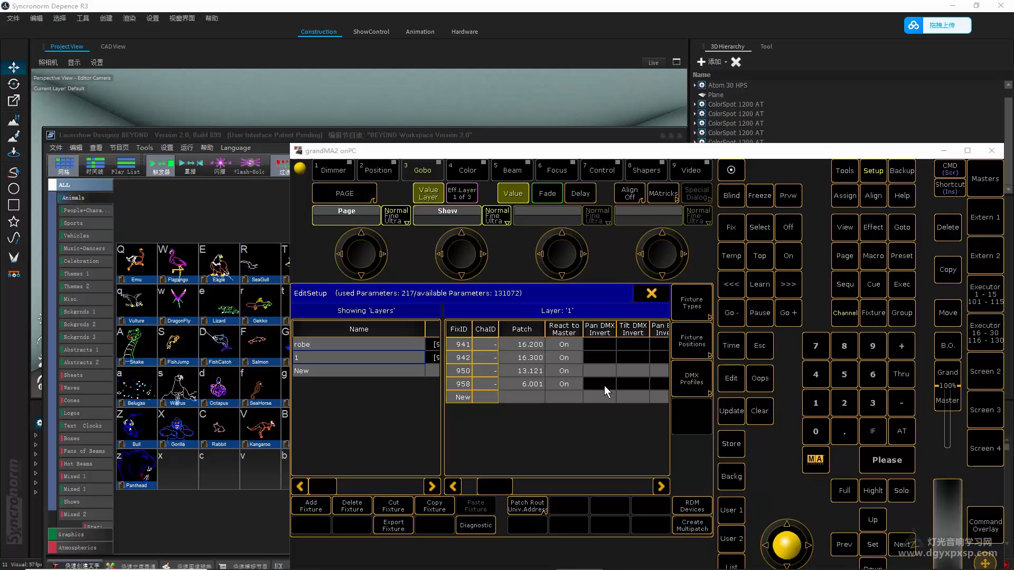
Task: Select the terrain paint brush tool
Action: pos(14,136)
